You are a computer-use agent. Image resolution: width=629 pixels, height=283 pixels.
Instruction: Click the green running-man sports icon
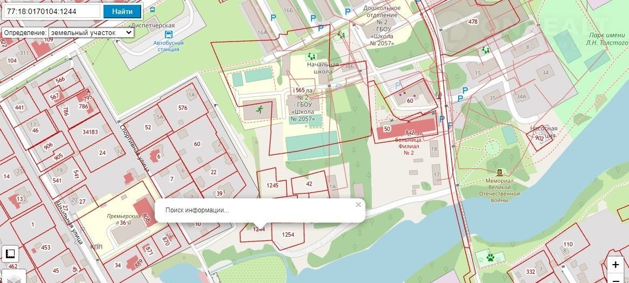pos(260,109)
